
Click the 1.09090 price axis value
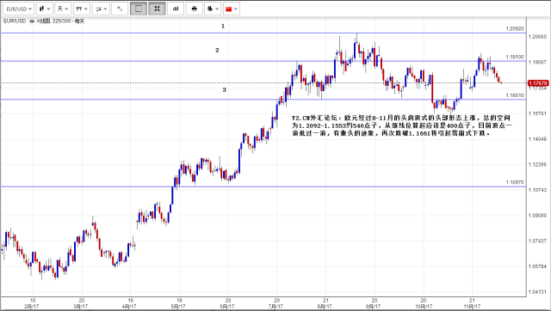coord(537,216)
